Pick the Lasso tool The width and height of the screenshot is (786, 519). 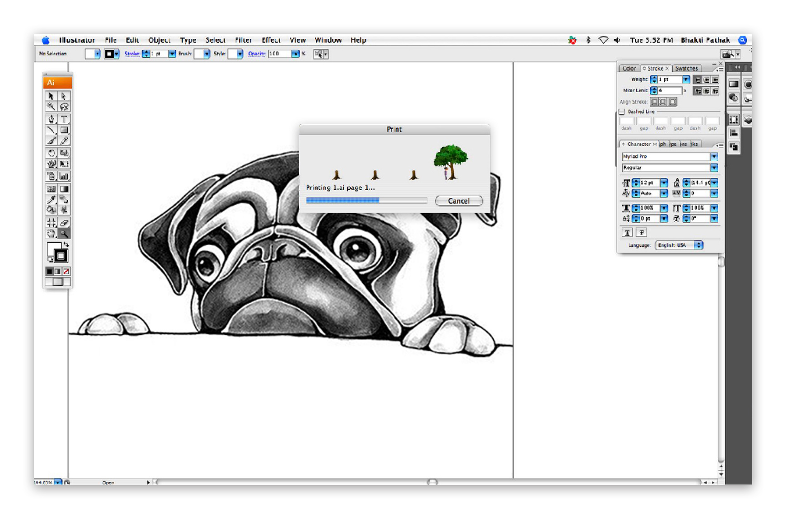coord(64,107)
